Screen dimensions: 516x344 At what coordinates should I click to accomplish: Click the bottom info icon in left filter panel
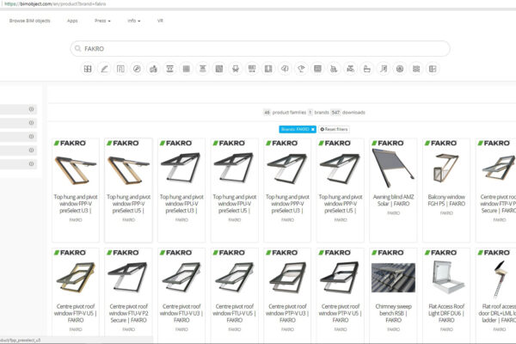click(x=31, y=163)
